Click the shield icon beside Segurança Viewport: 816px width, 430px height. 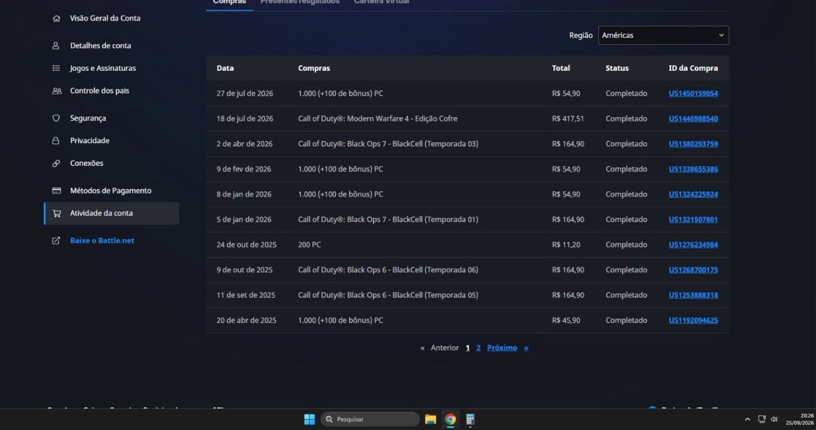(x=56, y=118)
